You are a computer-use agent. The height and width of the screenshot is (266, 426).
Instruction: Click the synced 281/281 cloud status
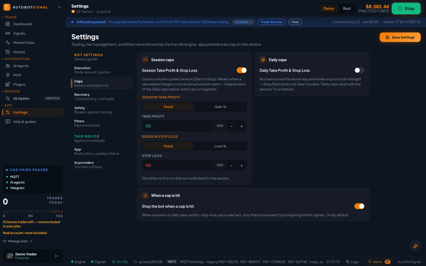[x=148, y=262]
